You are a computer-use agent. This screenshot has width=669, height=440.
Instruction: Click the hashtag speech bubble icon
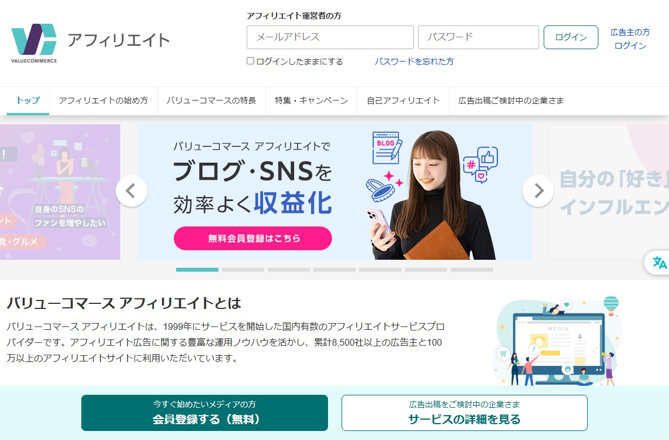coord(471,165)
